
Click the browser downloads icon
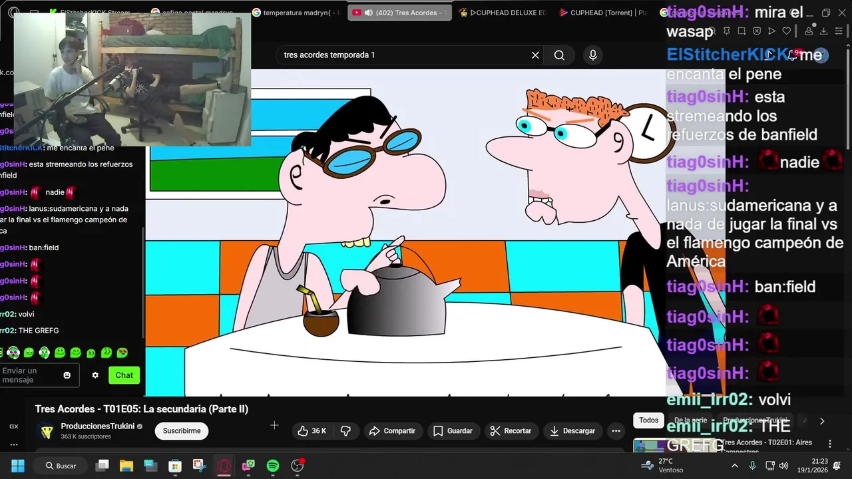pos(823,31)
